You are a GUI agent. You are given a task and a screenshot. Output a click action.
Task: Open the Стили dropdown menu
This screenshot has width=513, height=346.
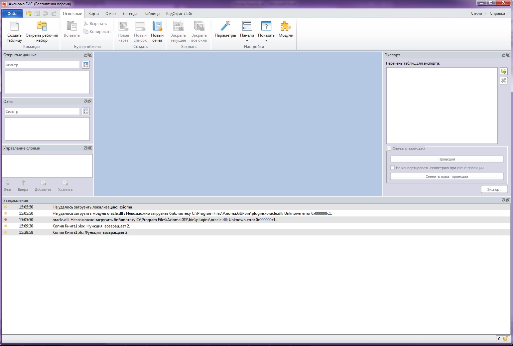tap(478, 13)
